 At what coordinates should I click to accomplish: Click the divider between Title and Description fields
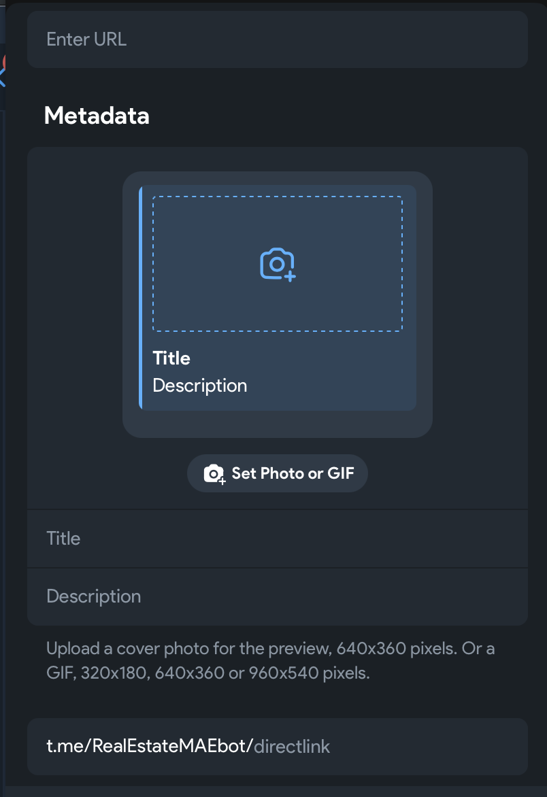coord(278,567)
